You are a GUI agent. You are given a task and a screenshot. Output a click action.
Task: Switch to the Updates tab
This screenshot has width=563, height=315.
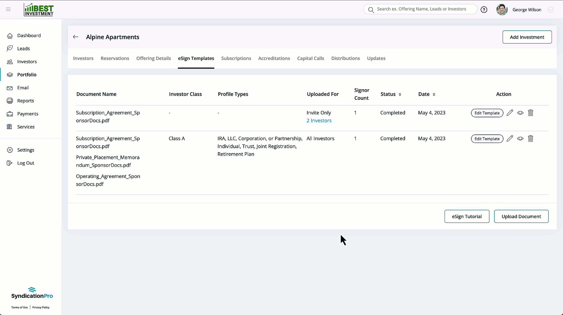[376, 58]
